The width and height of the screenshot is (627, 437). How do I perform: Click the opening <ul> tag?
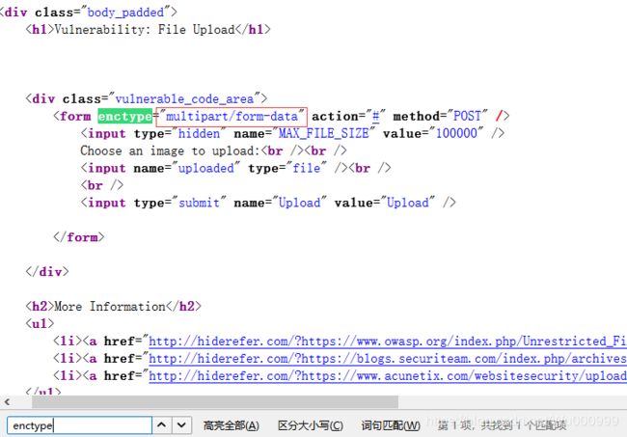[40, 324]
